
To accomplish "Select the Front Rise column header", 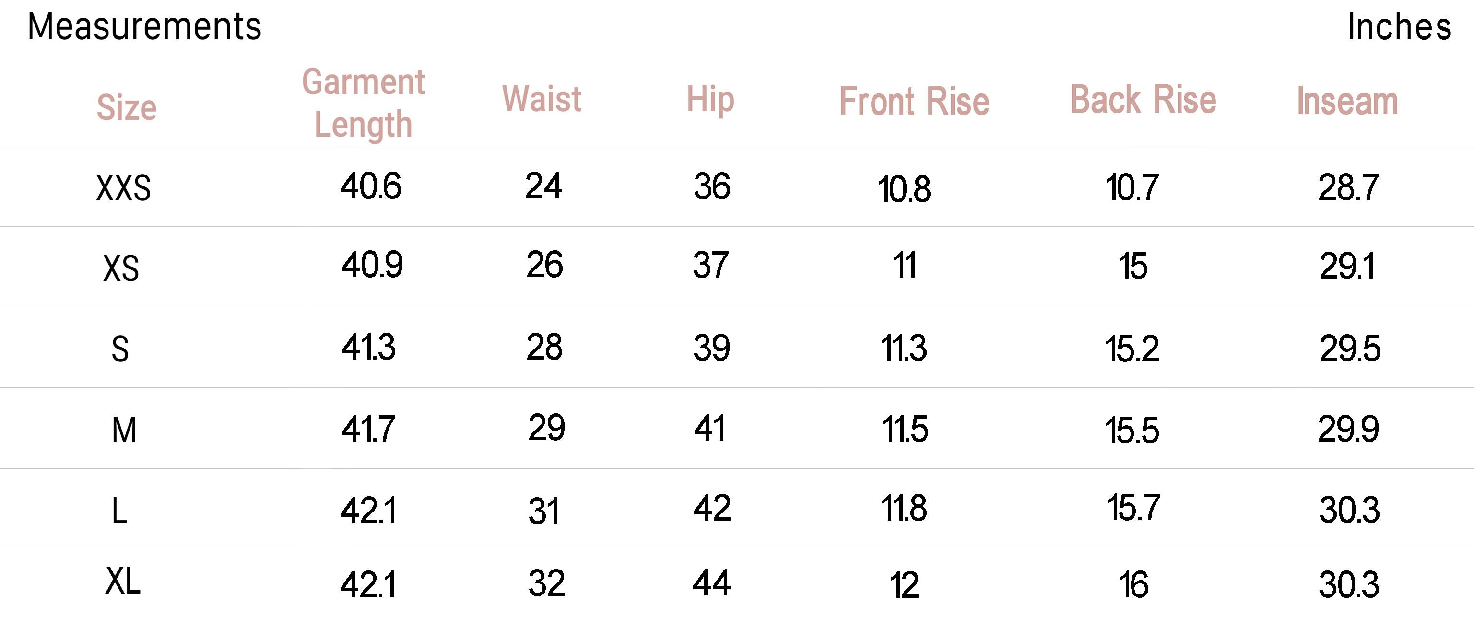I will click(x=914, y=102).
